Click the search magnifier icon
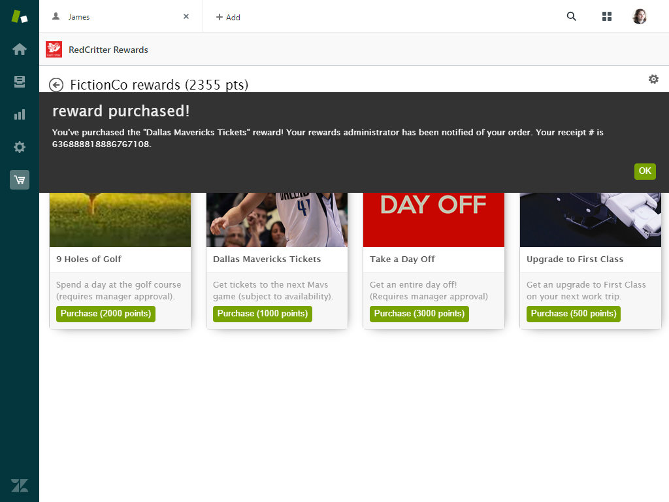 point(572,17)
